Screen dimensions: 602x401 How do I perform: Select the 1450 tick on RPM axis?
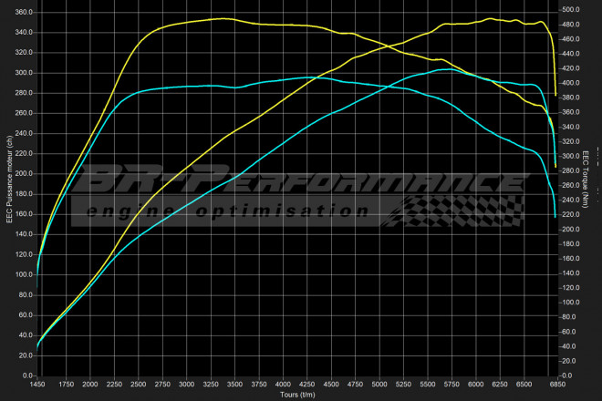tap(38, 385)
